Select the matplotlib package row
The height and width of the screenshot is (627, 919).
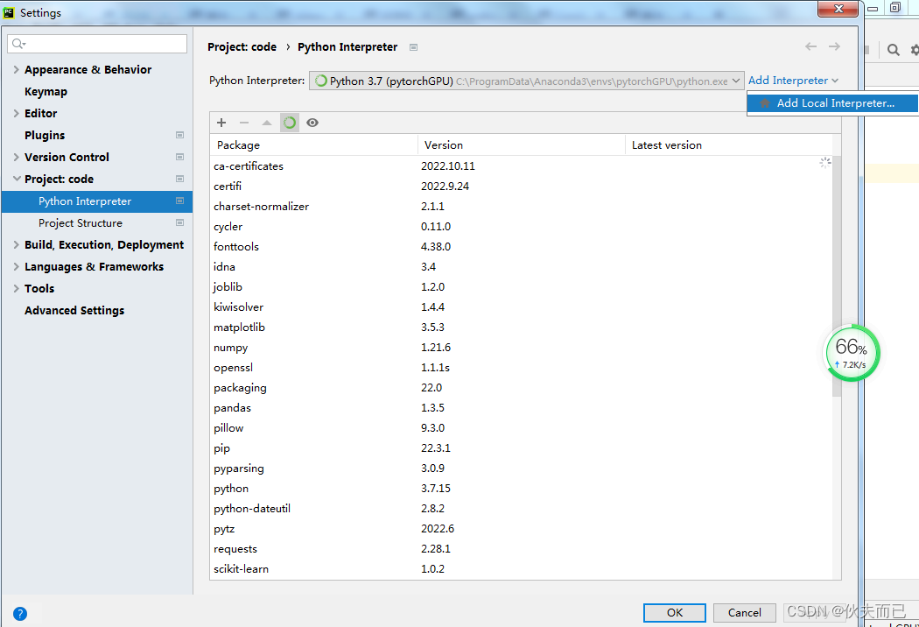pos(521,328)
